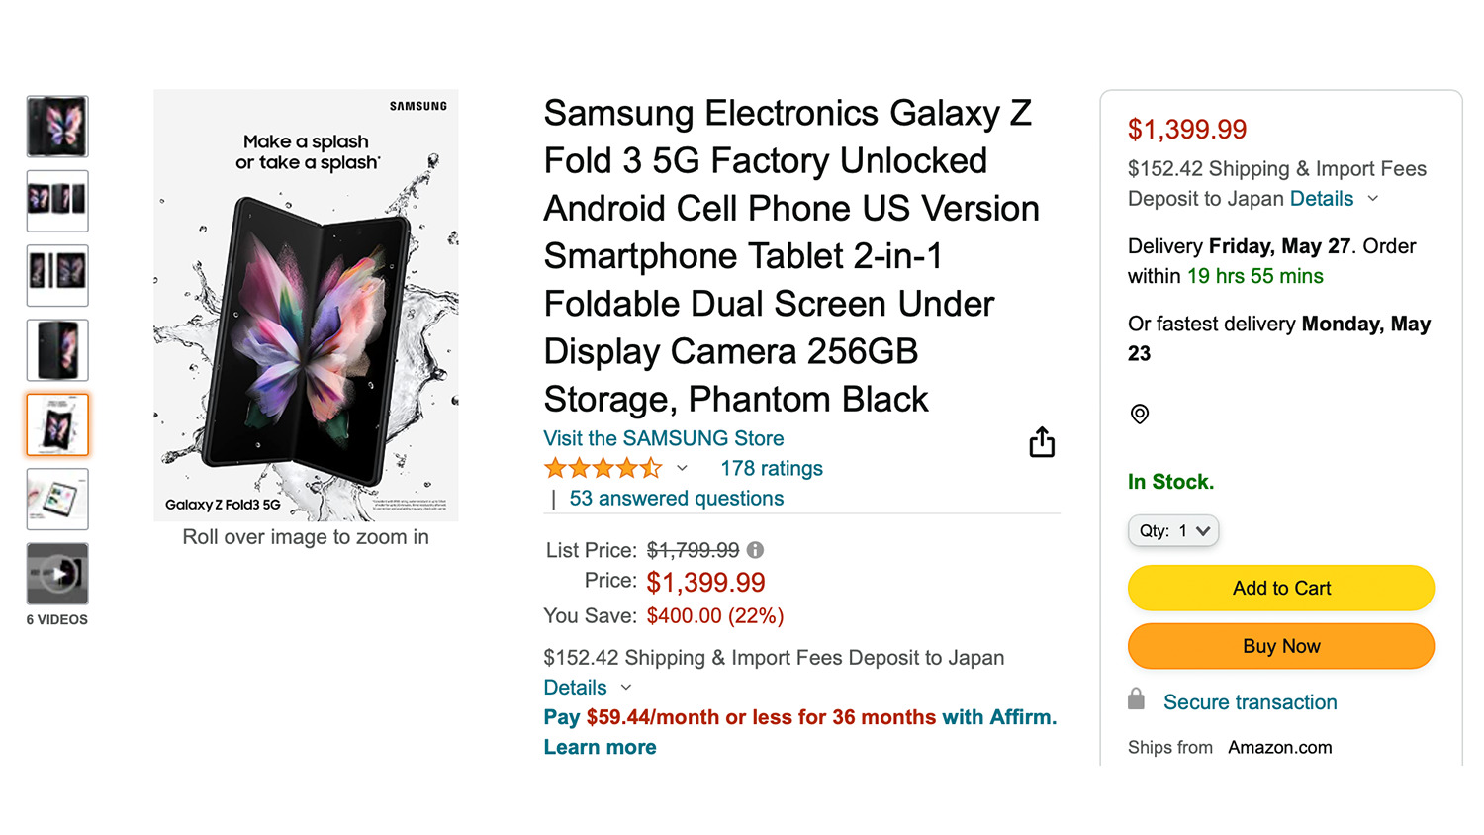Expand Details in the buy box

pos(1322,199)
